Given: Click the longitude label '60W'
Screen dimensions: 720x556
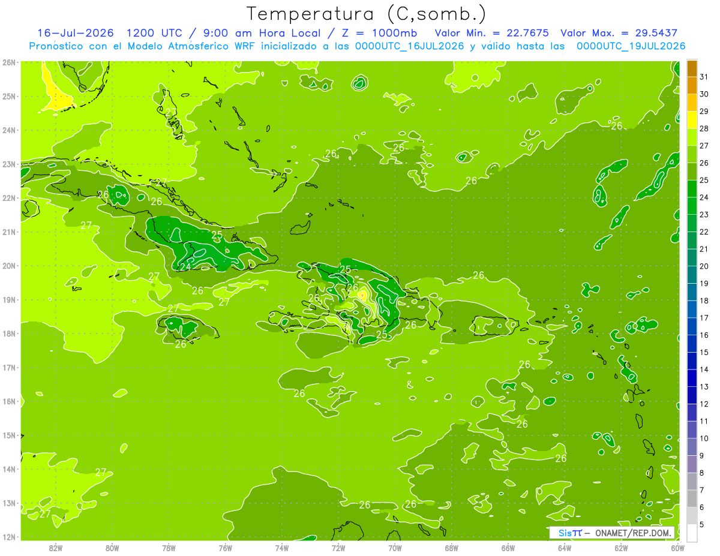Looking at the screenshot, I should pyautogui.click(x=678, y=548).
